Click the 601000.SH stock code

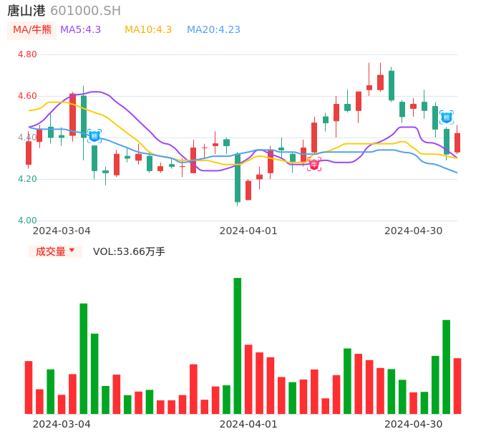[x=85, y=11]
